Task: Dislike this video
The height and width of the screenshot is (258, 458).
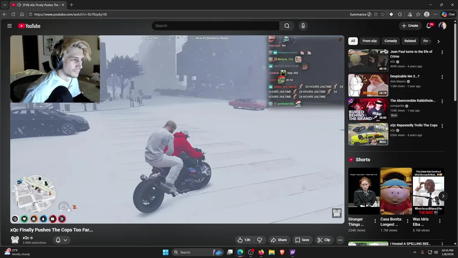Action: pyautogui.click(x=260, y=240)
